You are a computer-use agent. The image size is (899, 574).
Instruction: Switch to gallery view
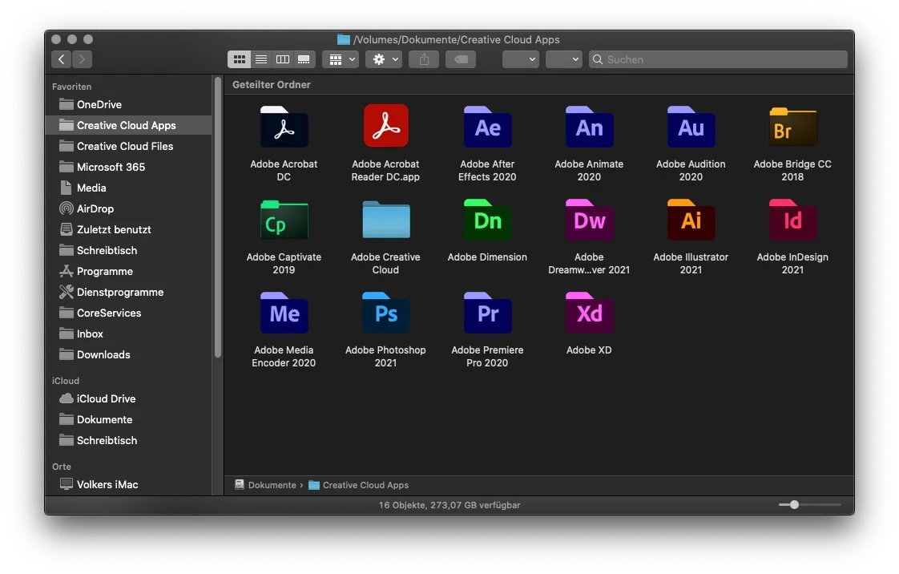click(x=304, y=59)
